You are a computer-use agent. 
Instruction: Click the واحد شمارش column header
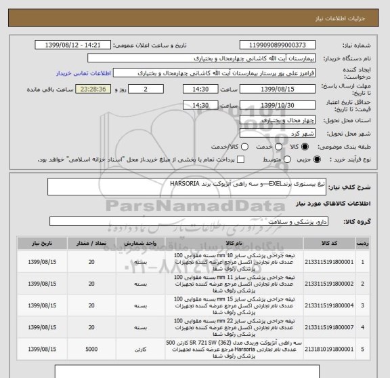[140, 243]
